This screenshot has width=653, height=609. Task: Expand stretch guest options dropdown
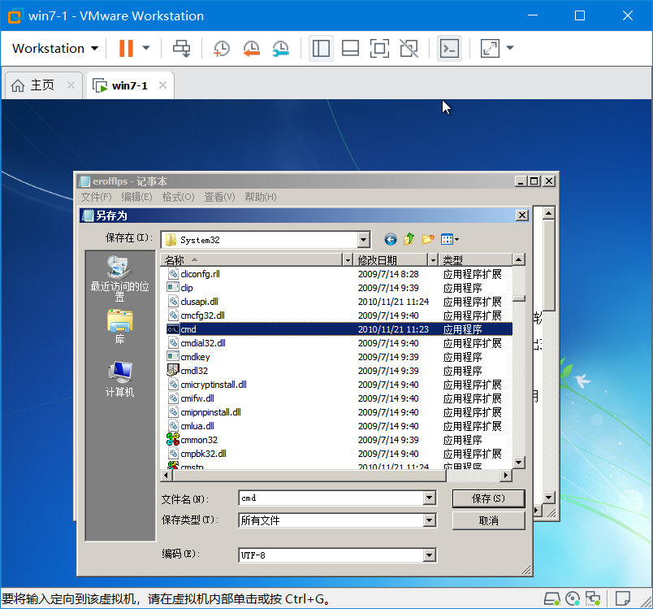point(510,48)
